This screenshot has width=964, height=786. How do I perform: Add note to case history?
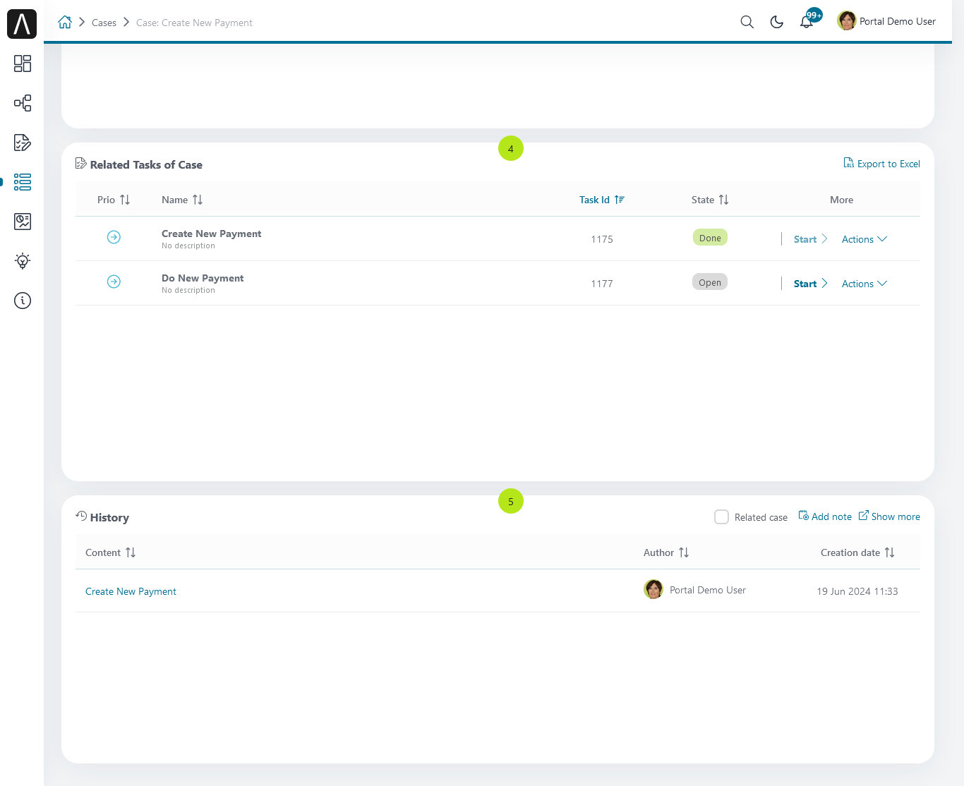(825, 516)
